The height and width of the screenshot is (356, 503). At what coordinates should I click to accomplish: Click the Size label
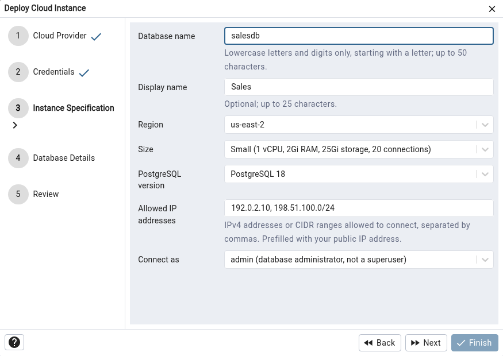tap(145, 149)
